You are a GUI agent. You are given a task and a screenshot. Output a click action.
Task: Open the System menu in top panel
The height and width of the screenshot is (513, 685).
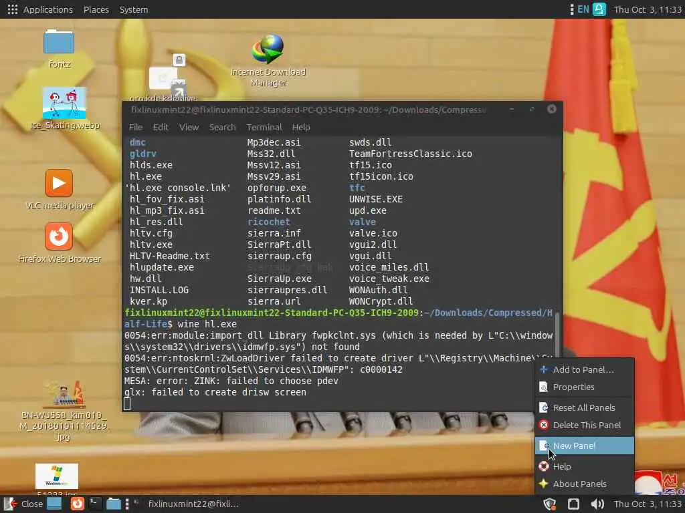pos(134,9)
